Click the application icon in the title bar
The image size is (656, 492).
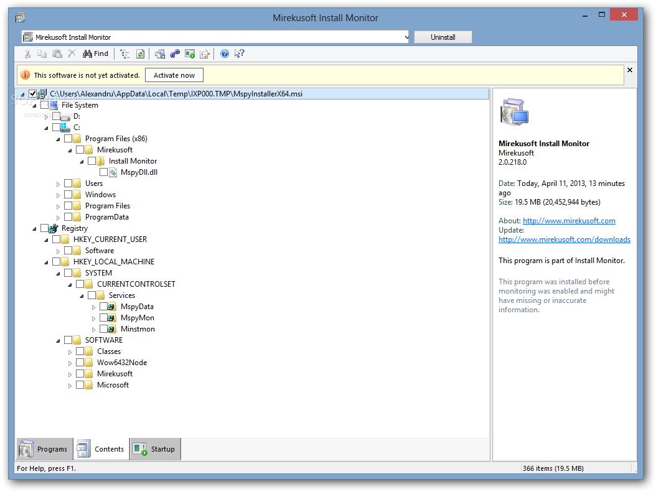(20, 17)
